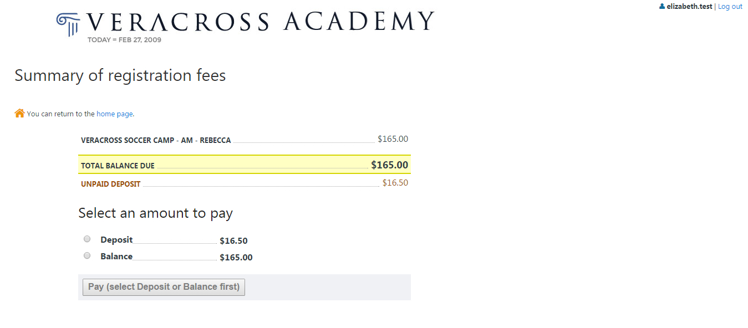Click the Summary of registration fees heading

pos(120,75)
